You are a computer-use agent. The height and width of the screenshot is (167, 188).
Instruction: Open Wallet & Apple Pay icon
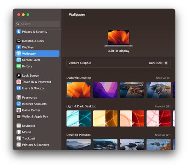click(x=19, y=116)
